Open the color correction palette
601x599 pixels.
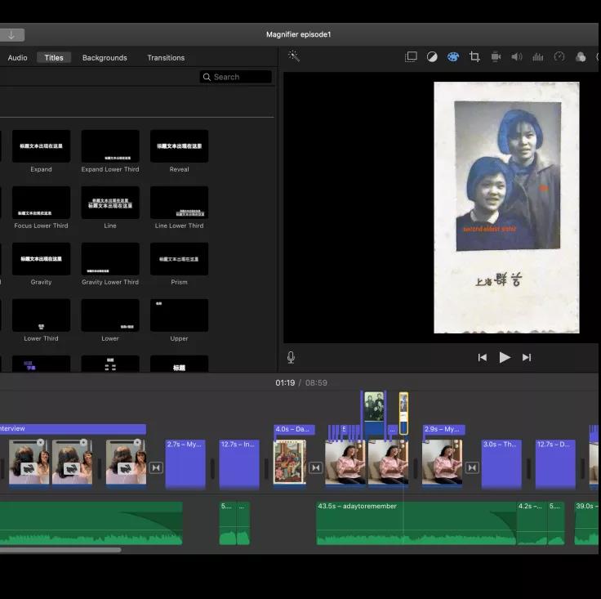[x=453, y=57]
